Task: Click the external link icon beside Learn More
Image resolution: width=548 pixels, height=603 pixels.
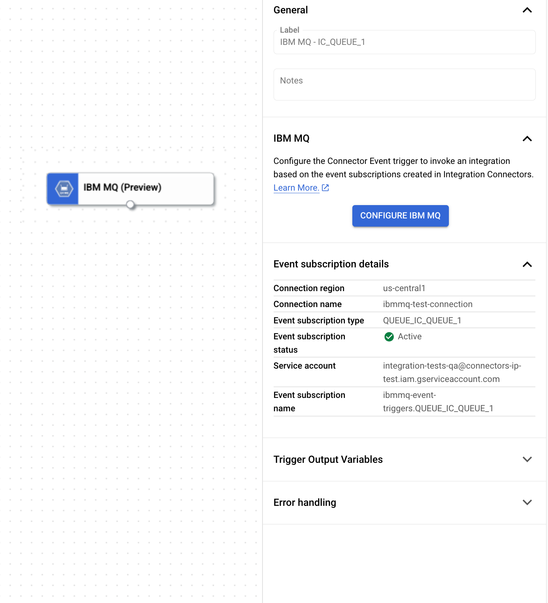Action: (x=325, y=188)
